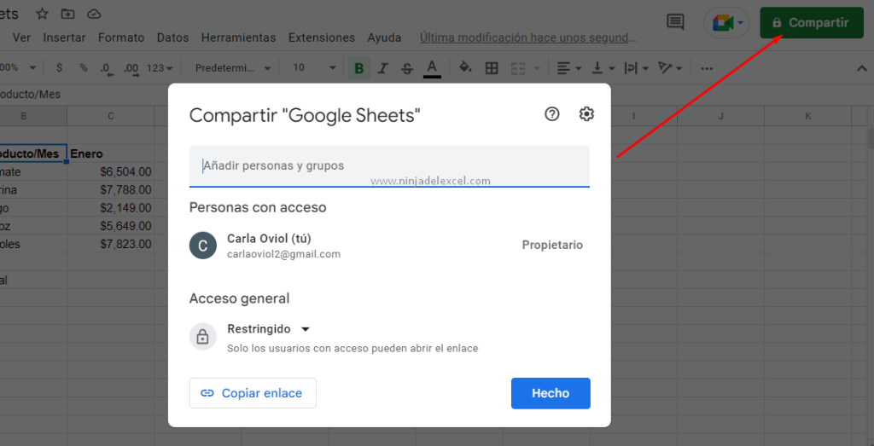
Task: Open share settings gear icon
Action: pyautogui.click(x=586, y=114)
